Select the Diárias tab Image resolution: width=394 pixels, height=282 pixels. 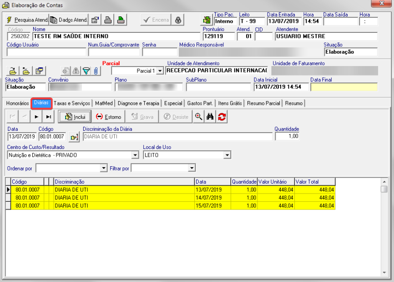coord(41,103)
